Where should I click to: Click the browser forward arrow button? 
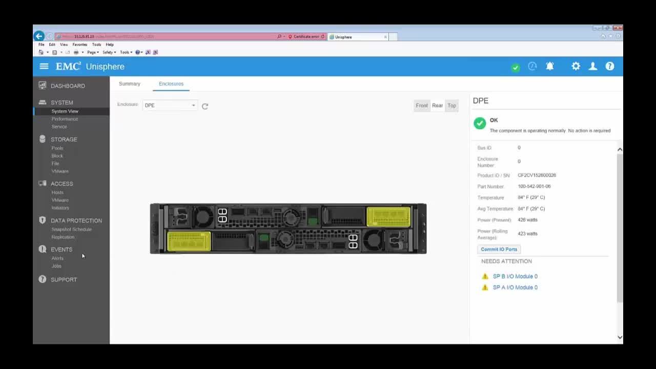[49, 36]
